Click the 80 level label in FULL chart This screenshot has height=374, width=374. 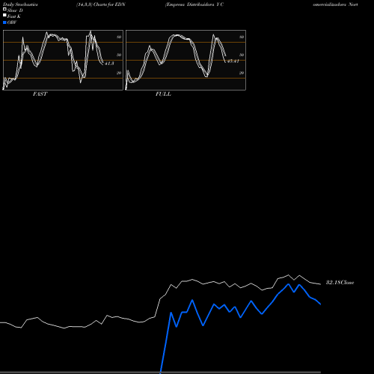point(242,37)
